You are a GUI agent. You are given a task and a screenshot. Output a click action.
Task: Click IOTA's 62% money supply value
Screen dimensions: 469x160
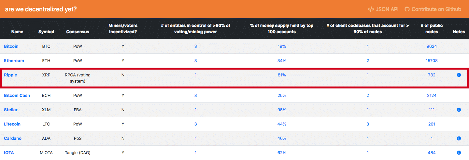click(x=282, y=153)
